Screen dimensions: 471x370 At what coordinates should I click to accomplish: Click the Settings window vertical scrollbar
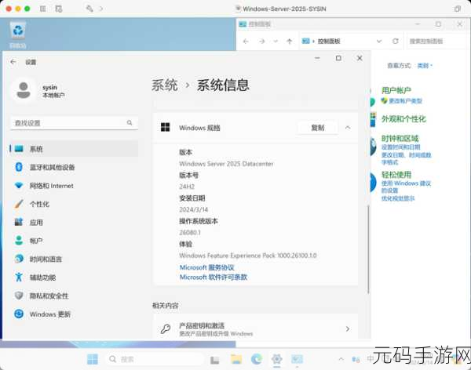coord(368,249)
